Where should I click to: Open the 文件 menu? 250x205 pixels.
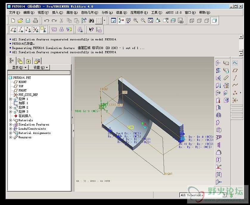[x=14, y=12]
